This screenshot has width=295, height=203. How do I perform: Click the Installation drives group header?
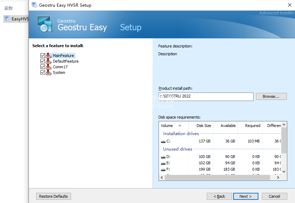click(x=181, y=133)
